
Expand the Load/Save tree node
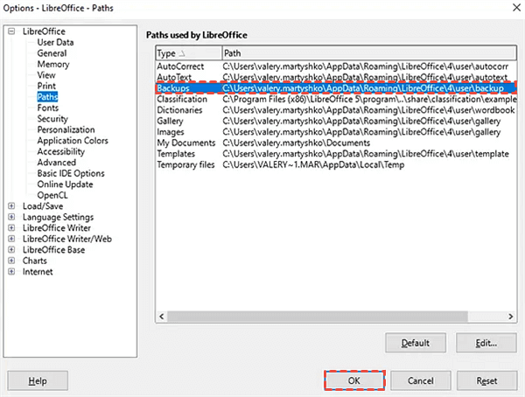[x=11, y=205]
